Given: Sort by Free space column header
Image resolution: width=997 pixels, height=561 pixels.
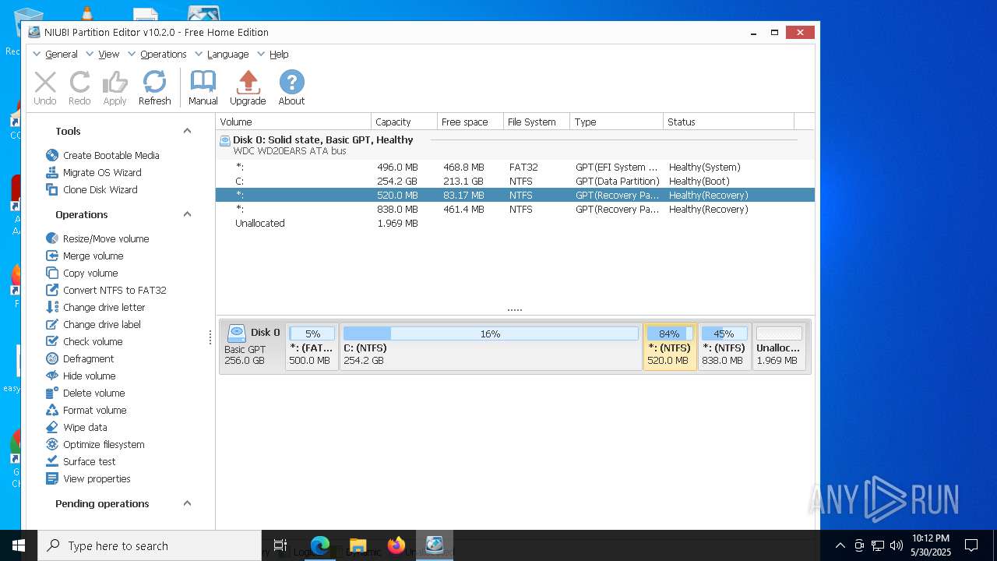Looking at the screenshot, I should pyautogui.click(x=470, y=122).
